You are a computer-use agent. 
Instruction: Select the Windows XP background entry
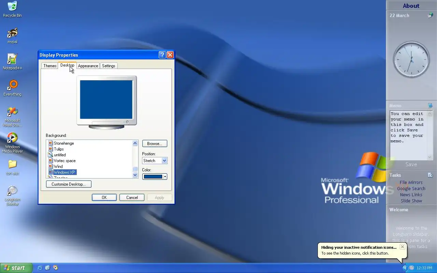click(64, 172)
